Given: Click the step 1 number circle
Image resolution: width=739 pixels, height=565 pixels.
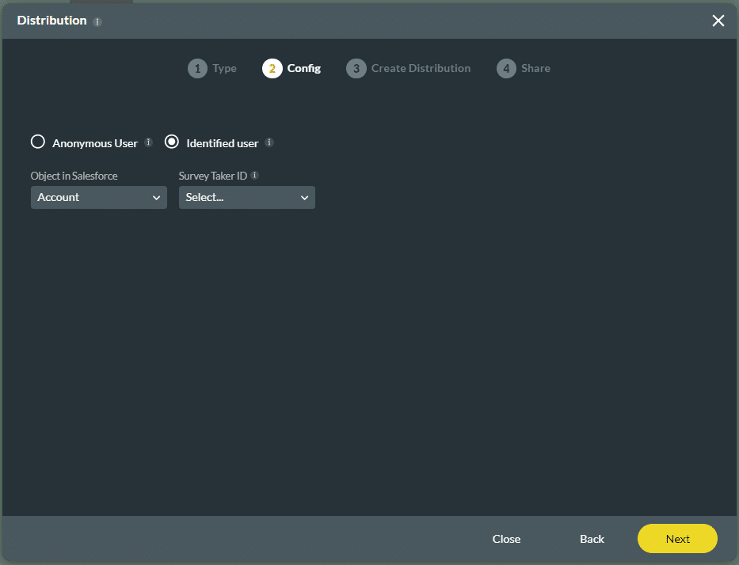Looking at the screenshot, I should point(197,69).
